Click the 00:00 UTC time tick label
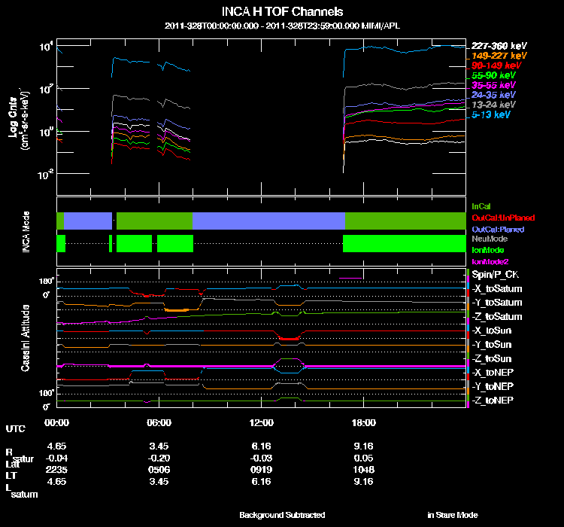This screenshot has width=564, height=527. 56,422
